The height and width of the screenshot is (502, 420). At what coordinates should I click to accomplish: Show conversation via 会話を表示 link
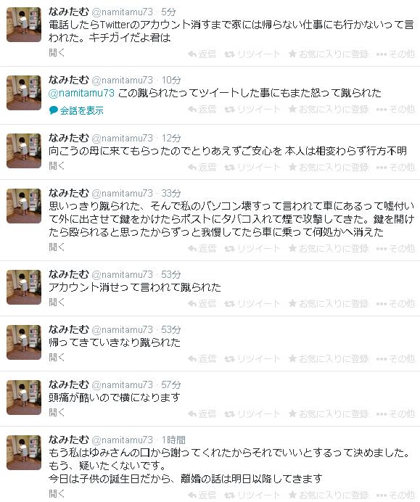pos(76,110)
